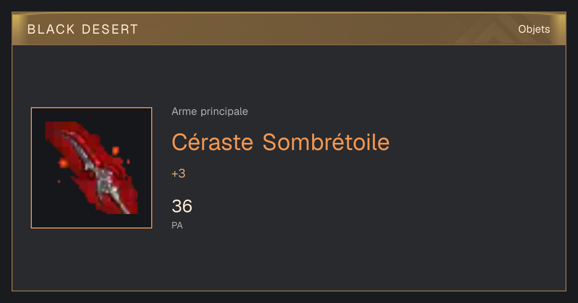The image size is (578, 303).
Task: Click the BLACK DESERT header title
Action: [83, 29]
